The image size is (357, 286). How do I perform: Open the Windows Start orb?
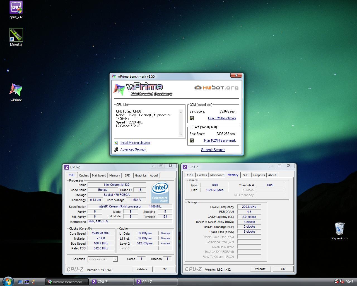pyautogui.click(x=8, y=281)
